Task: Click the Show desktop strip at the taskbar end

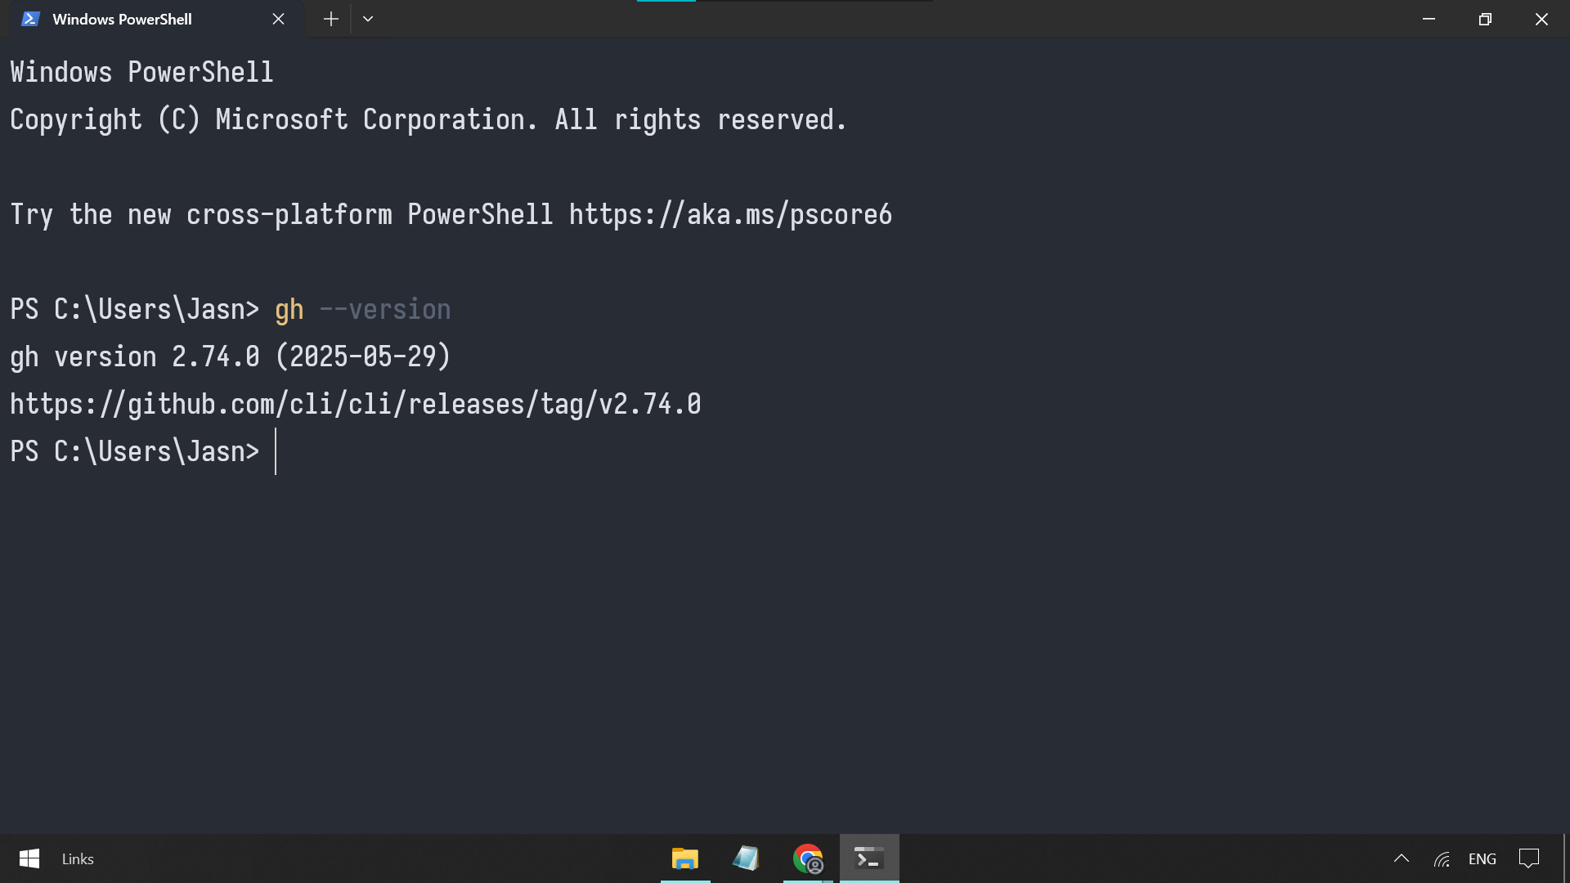Action: click(1565, 858)
